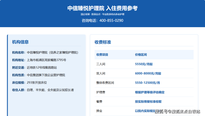Click the text 按实际用餐标准收取

148,102
